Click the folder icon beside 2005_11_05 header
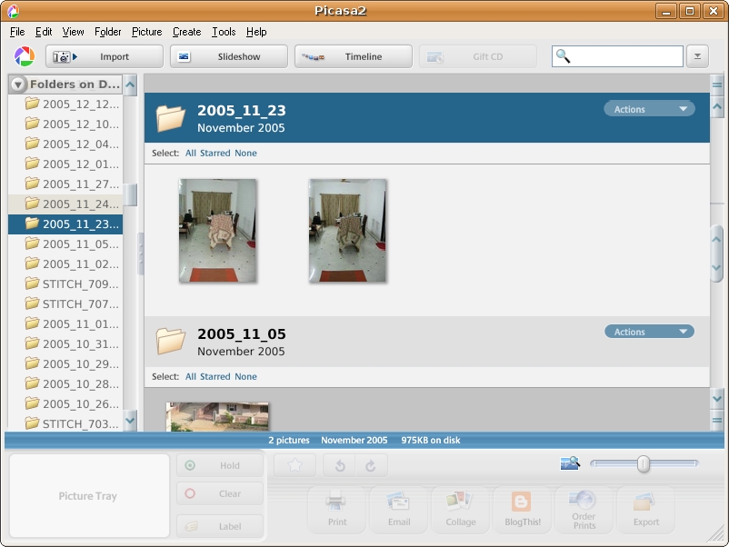729x547 pixels. [x=170, y=341]
